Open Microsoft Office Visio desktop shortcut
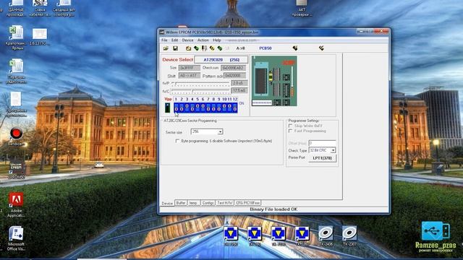Viewport: 463px width, 260px height. pyautogui.click(x=16, y=239)
